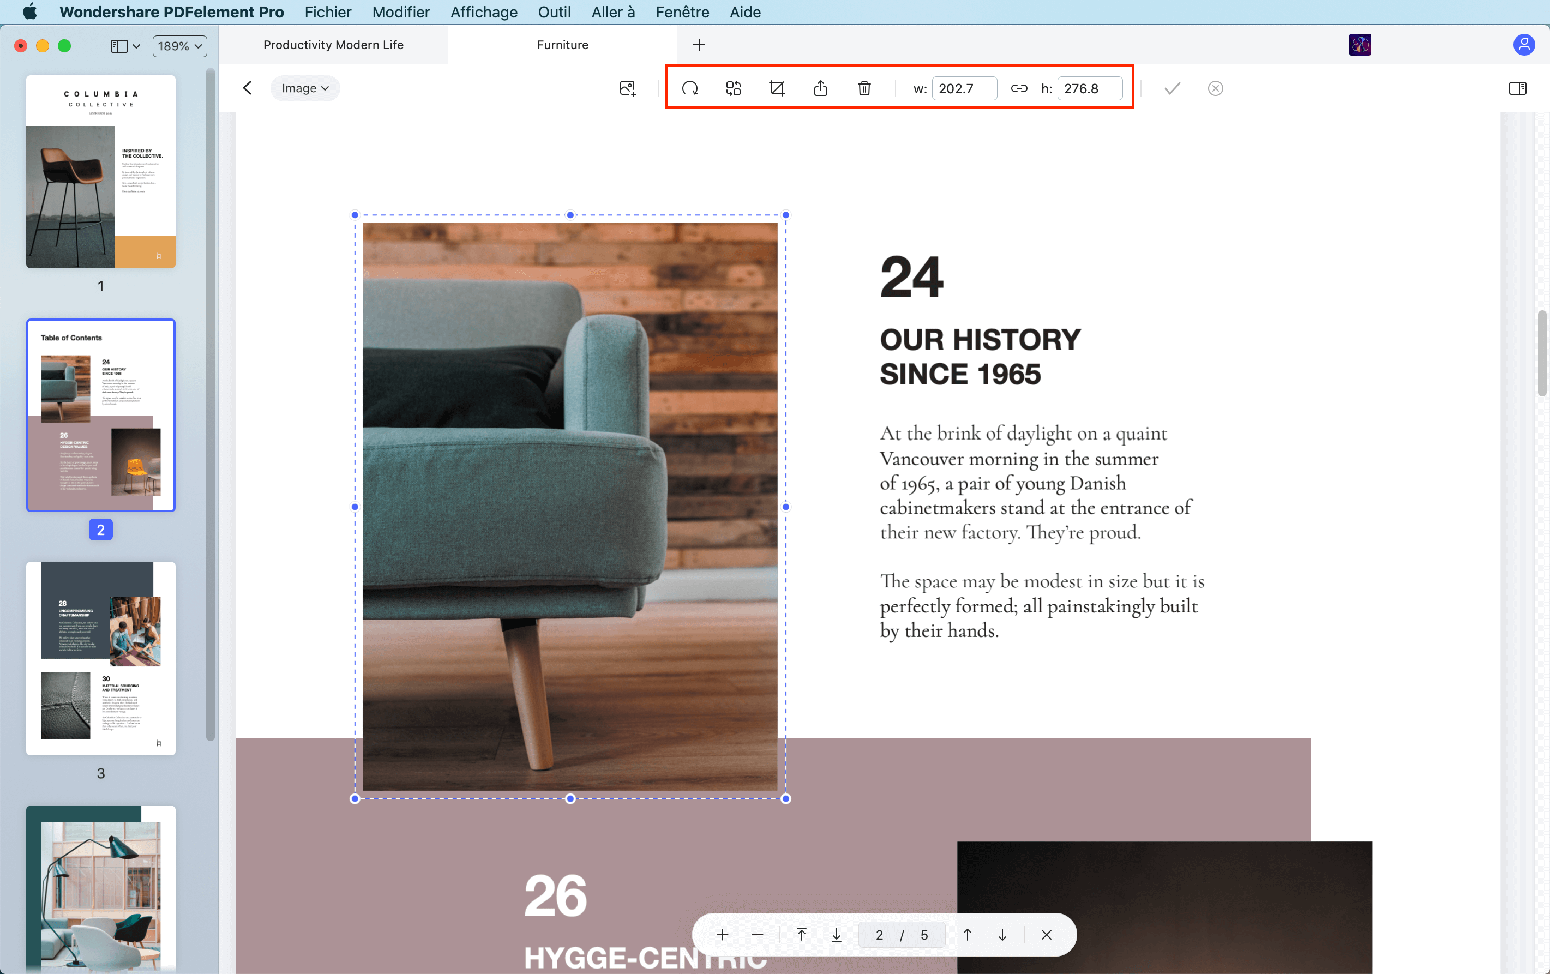Open the zoom level dropdown 189%
This screenshot has height=974, width=1550.
click(x=179, y=45)
